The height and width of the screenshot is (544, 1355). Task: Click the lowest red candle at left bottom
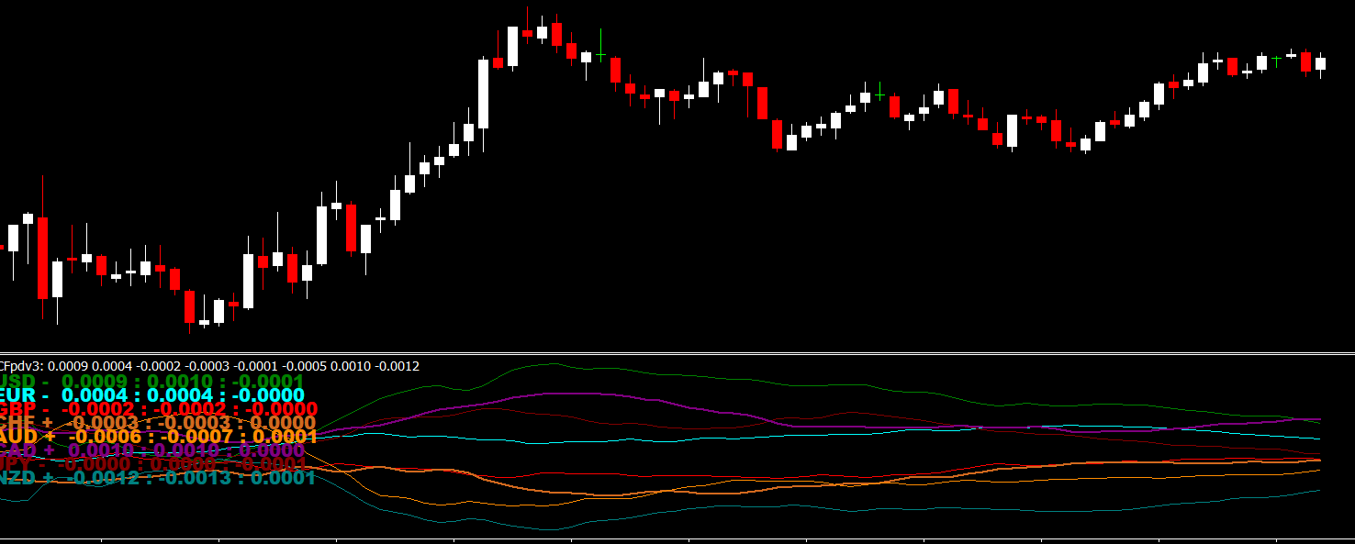pos(189,306)
